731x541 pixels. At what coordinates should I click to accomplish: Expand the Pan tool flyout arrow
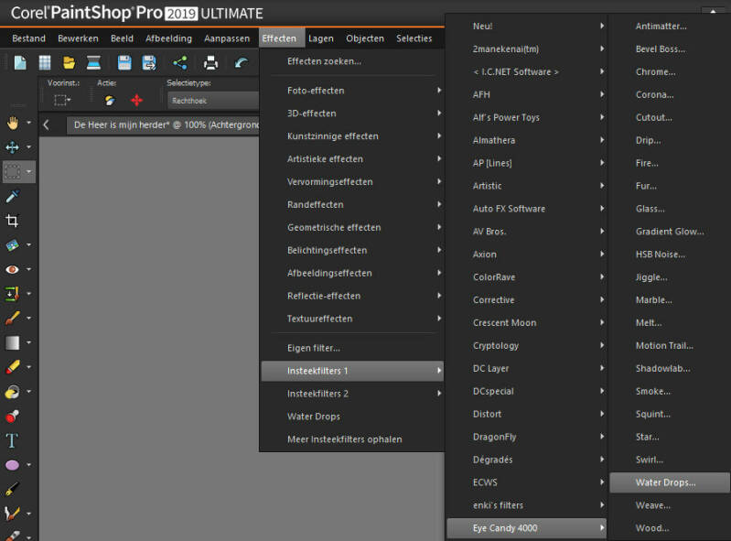tap(29, 123)
